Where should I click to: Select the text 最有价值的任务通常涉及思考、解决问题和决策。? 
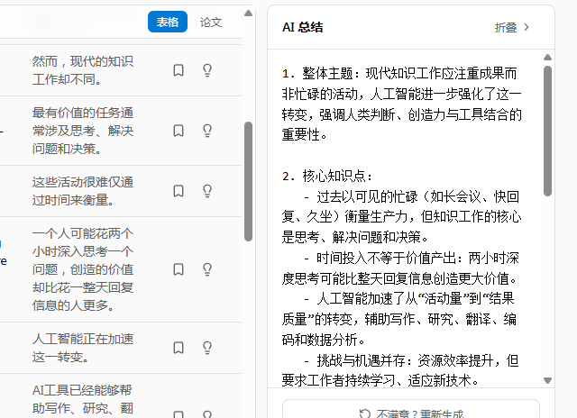tap(83, 131)
